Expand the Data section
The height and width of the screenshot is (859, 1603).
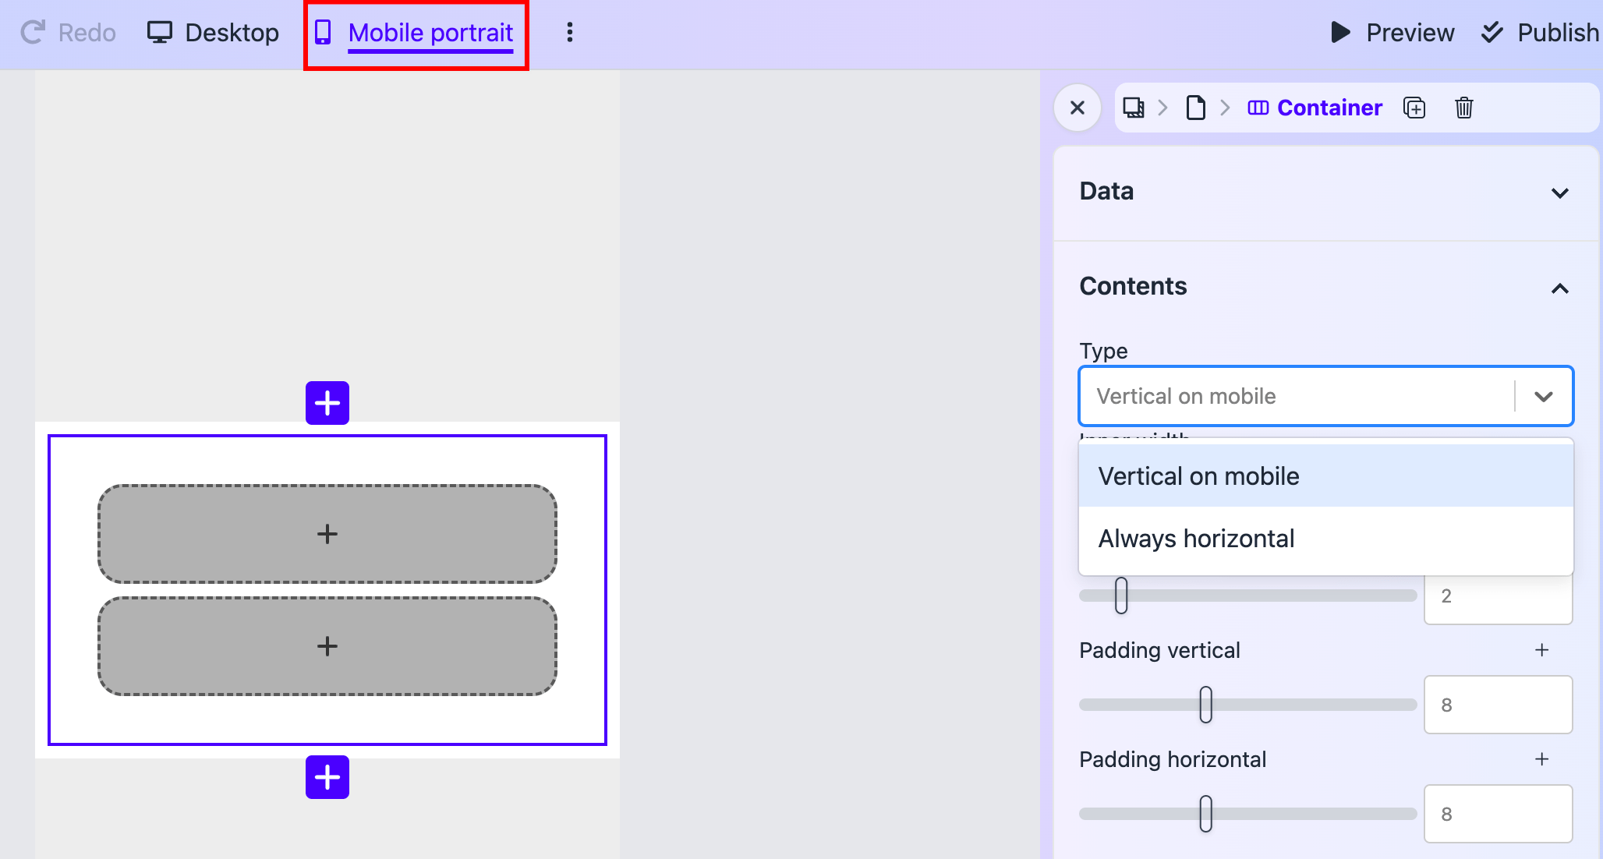click(1559, 193)
